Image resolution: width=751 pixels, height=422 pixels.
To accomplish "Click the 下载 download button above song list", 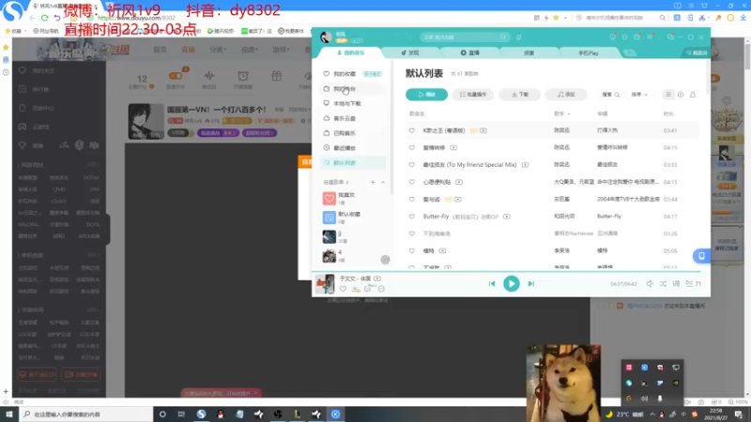I will click(x=519, y=95).
